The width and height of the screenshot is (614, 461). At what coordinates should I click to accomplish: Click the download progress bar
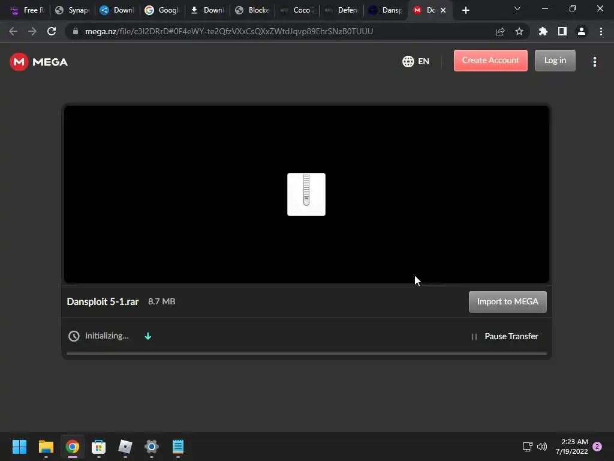(306, 353)
